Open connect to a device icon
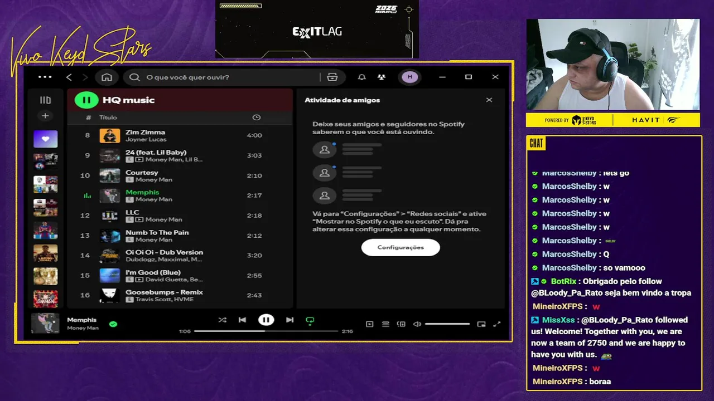The width and height of the screenshot is (714, 401). pyautogui.click(x=401, y=324)
